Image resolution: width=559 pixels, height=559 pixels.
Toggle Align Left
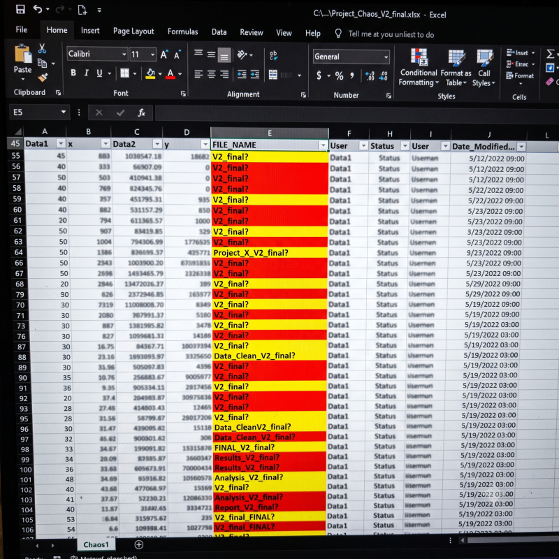(198, 74)
